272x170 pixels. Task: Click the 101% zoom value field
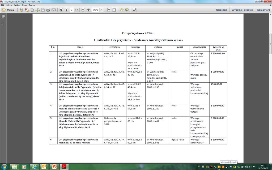click(96, 10)
